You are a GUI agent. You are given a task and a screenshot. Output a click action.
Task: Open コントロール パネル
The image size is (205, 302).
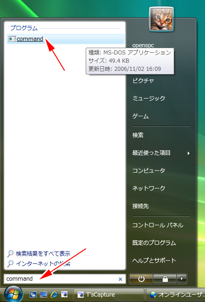tap(158, 225)
